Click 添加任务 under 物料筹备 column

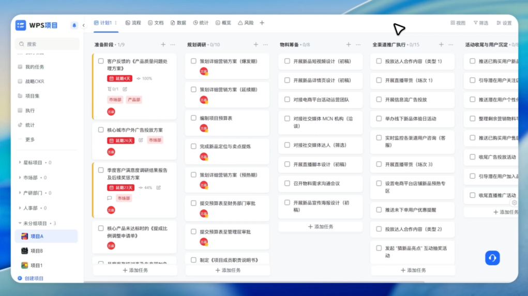pos(321,227)
